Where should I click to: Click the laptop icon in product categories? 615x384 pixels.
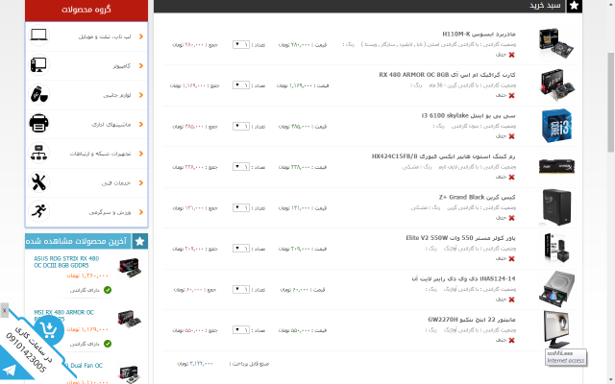click(x=38, y=36)
